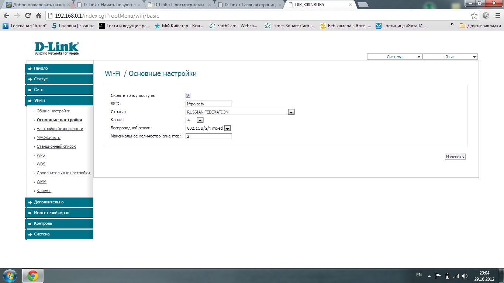Open the Система dropdown at top right
This screenshot has height=283, width=504.
[x=394, y=57]
